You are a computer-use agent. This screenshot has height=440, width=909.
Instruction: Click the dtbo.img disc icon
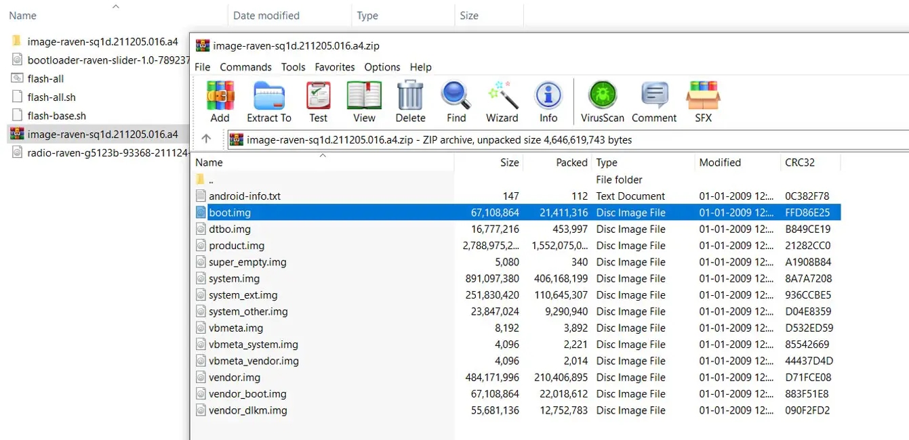(x=201, y=229)
